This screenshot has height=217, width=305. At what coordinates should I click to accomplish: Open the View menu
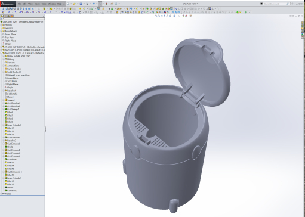30,4
